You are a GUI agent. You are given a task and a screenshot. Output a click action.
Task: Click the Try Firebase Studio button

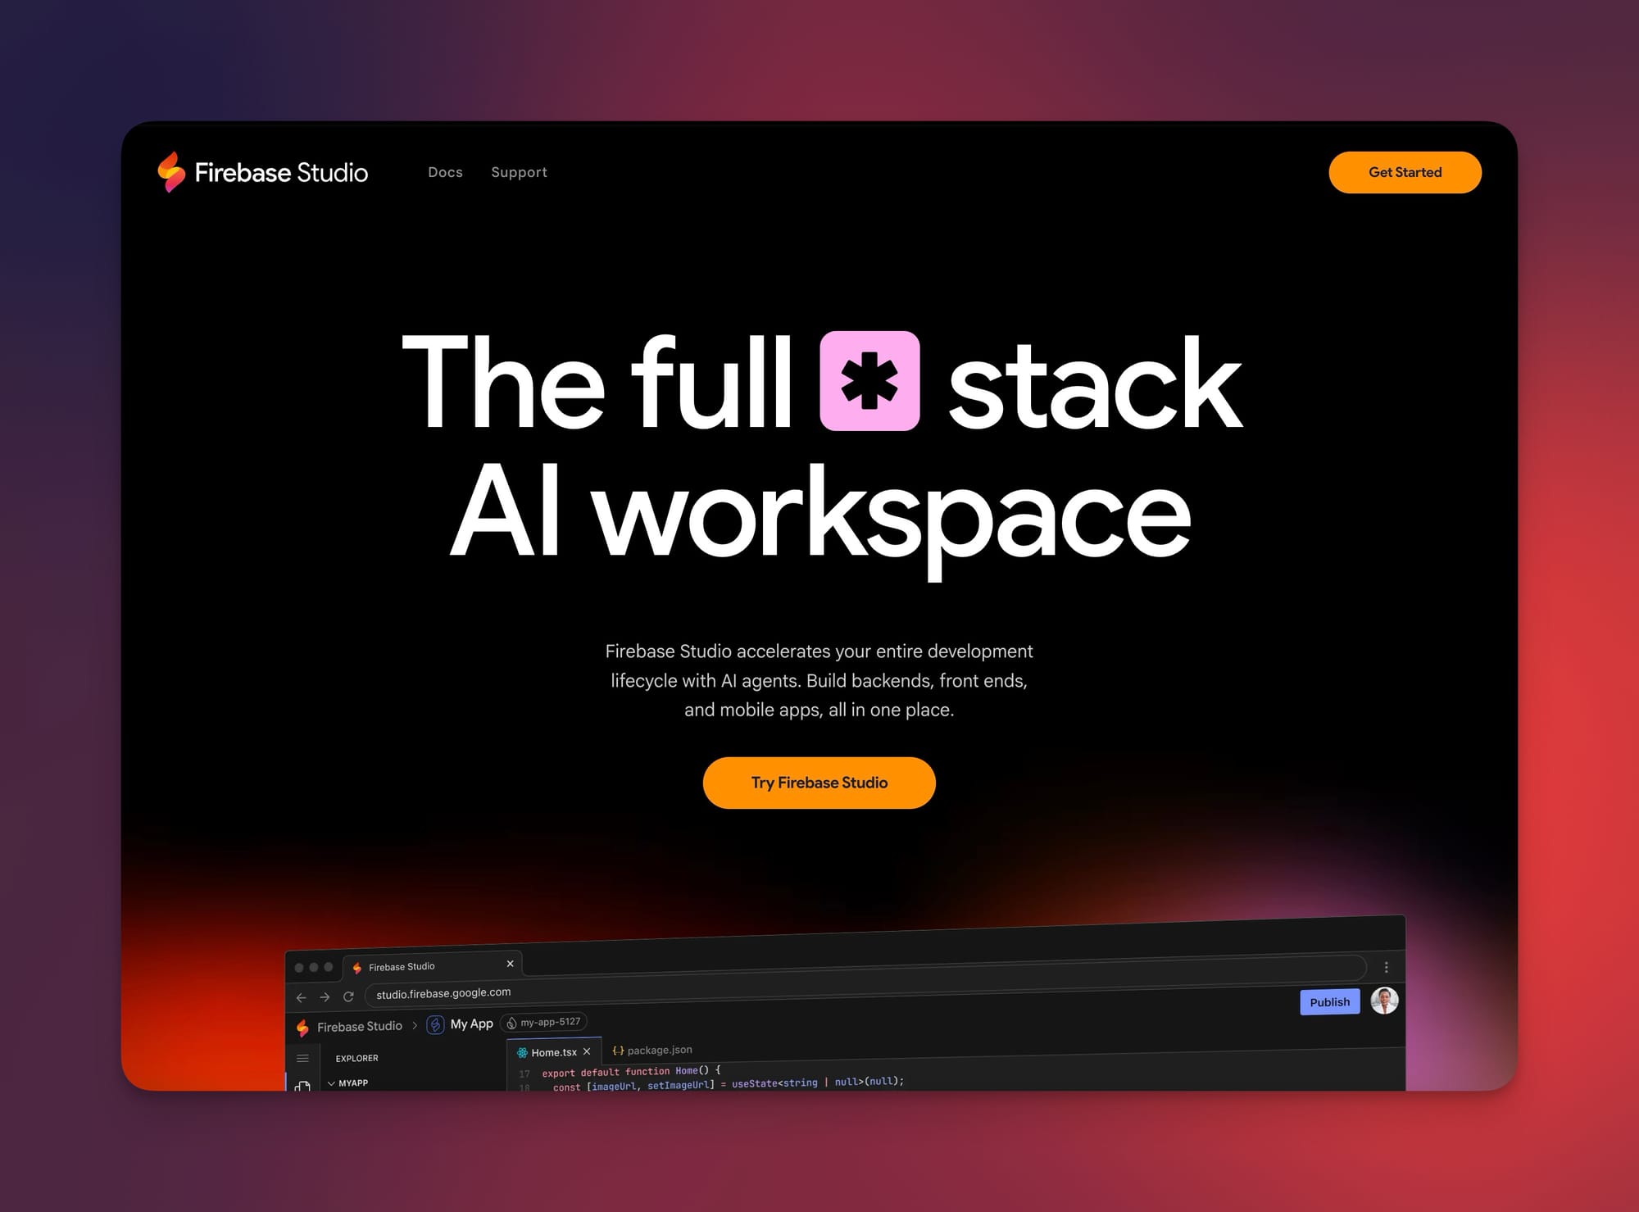point(819,783)
